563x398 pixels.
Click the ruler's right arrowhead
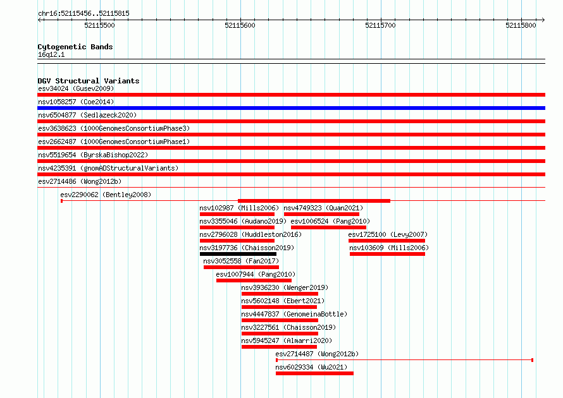543,20
